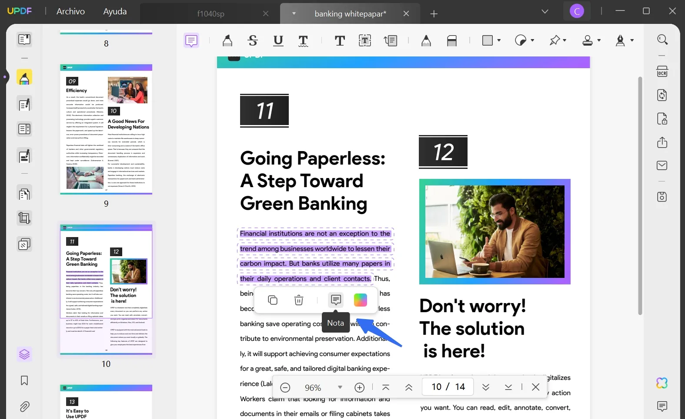Open the attachments paperclip panel
This screenshot has height=419, width=685.
(24, 406)
